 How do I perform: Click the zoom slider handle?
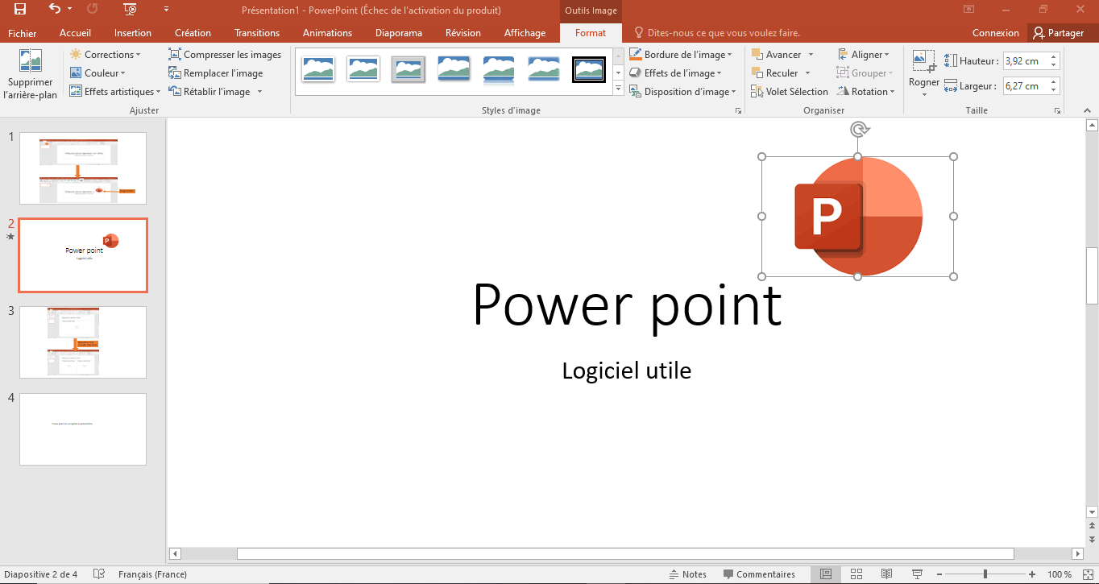click(985, 574)
